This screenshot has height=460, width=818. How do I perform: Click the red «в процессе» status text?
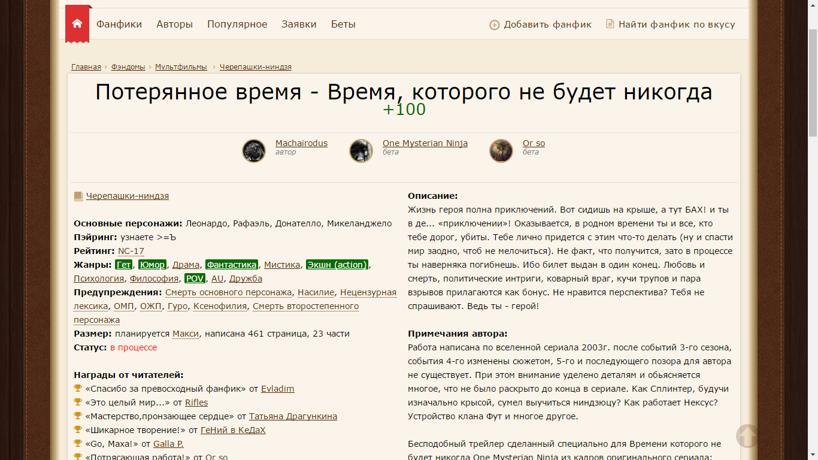tap(134, 347)
